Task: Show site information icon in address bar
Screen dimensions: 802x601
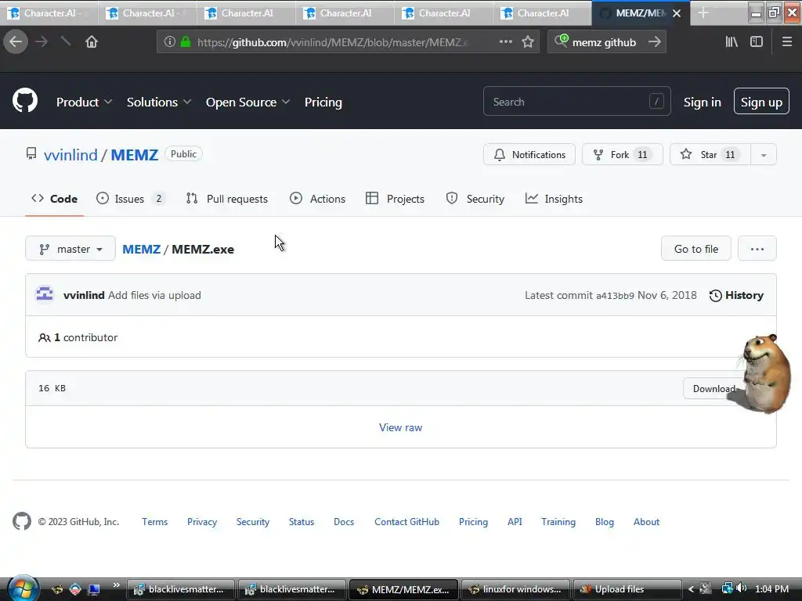Action: (170, 42)
